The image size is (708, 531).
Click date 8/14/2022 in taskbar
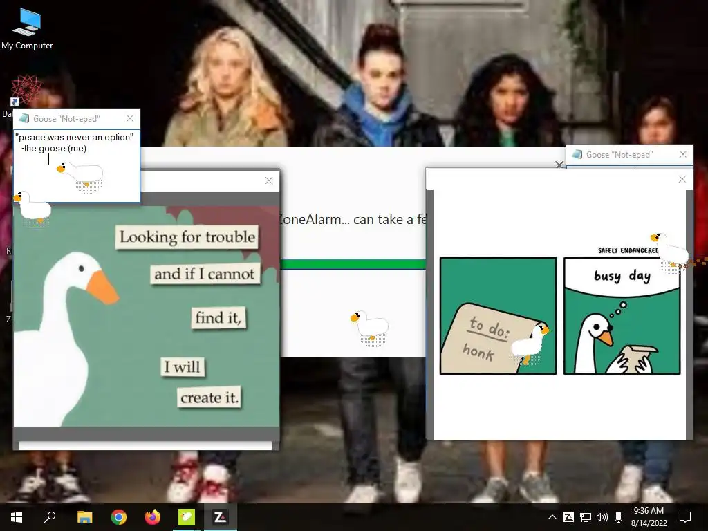pos(649,523)
